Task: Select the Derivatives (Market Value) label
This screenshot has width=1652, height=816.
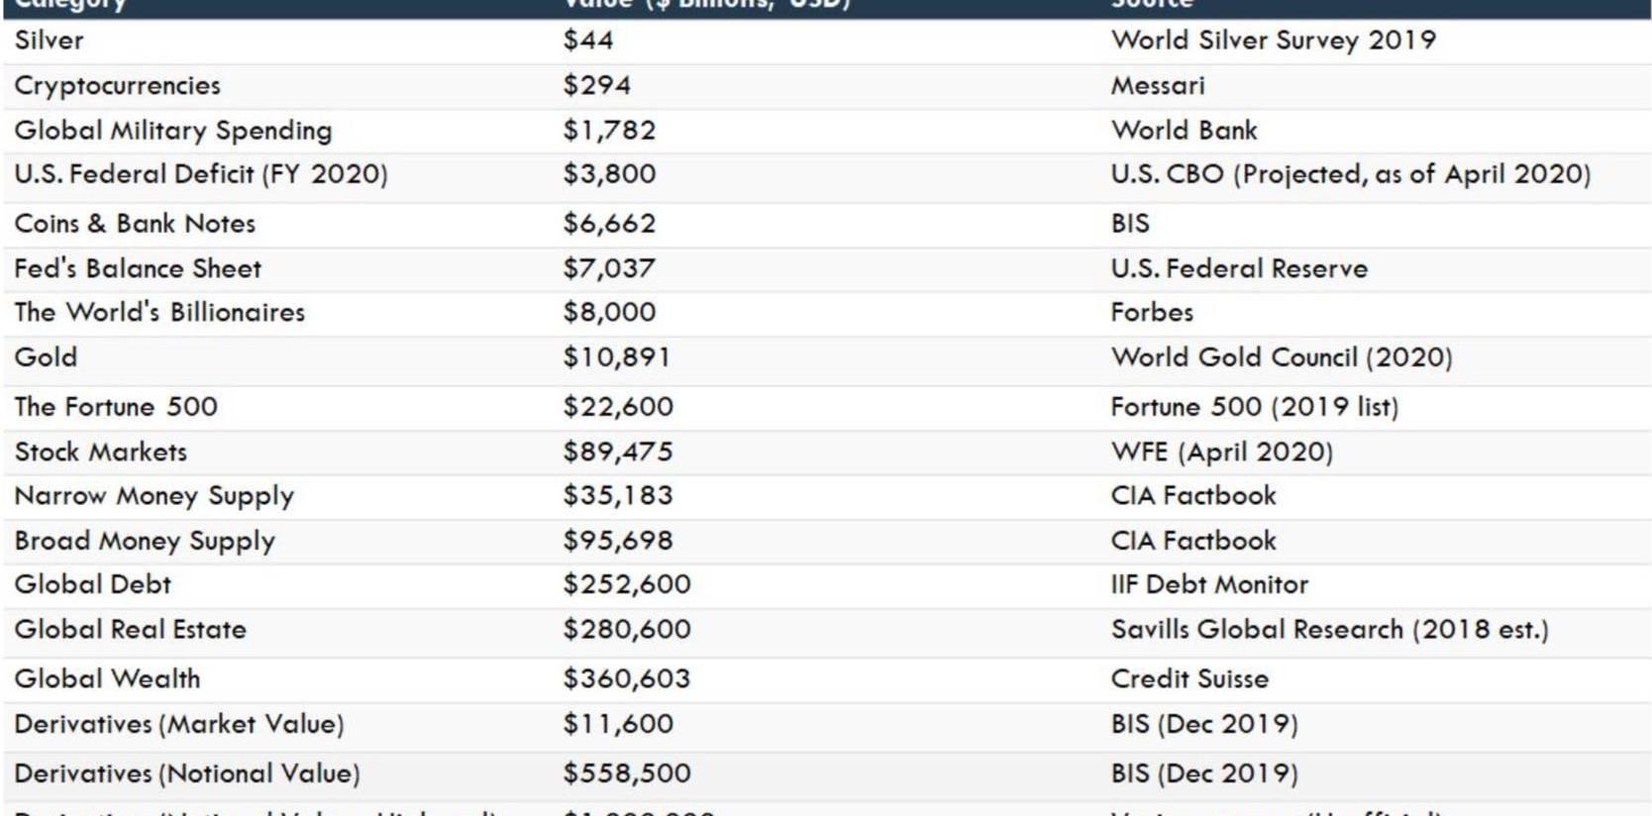Action: pos(178,725)
